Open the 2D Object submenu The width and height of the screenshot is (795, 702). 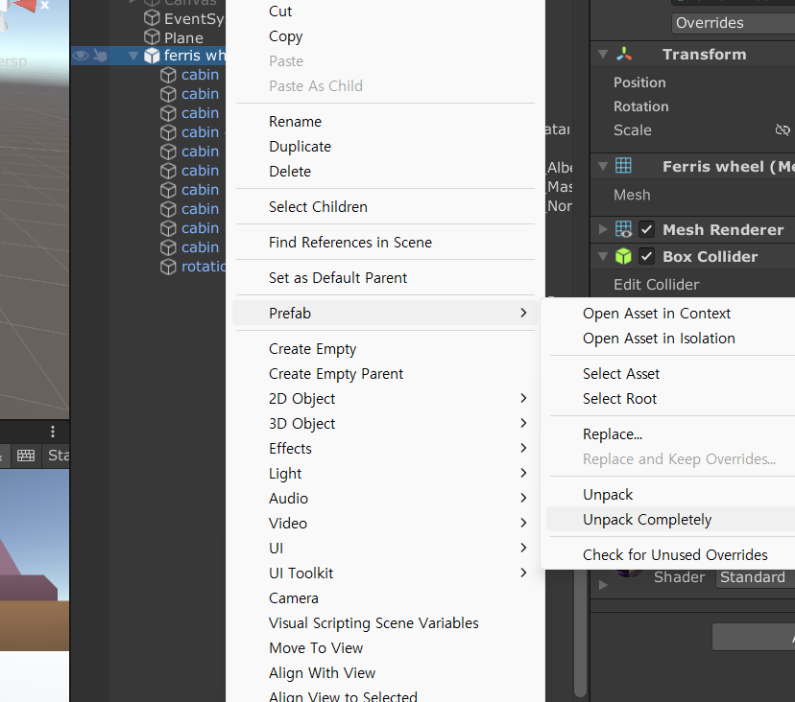385,399
